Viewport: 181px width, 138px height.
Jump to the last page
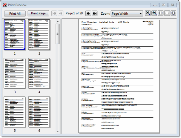[95, 13]
